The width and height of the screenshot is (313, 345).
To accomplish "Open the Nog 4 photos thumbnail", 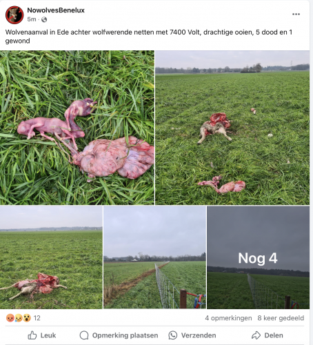I will pos(258,257).
